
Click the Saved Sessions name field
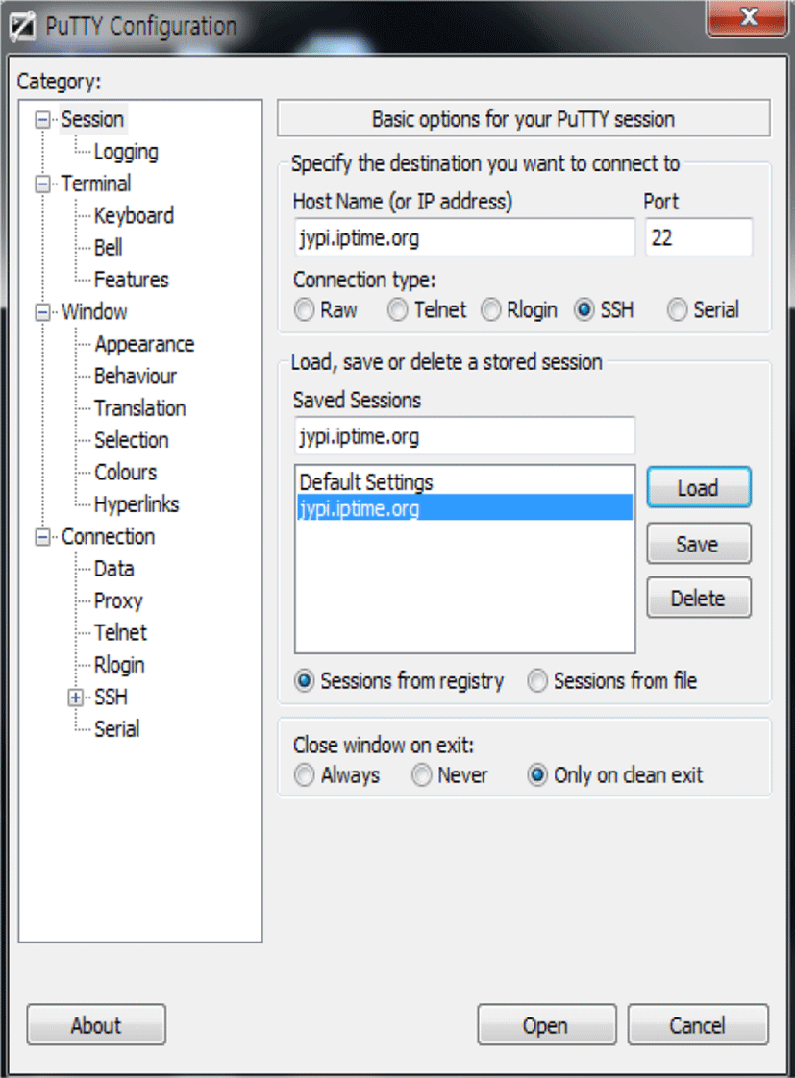click(x=465, y=436)
